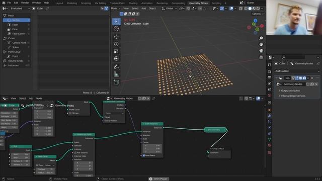Open the Global transform orientation dropdown
The width and height of the screenshot is (322, 181).
click(x=169, y=9)
